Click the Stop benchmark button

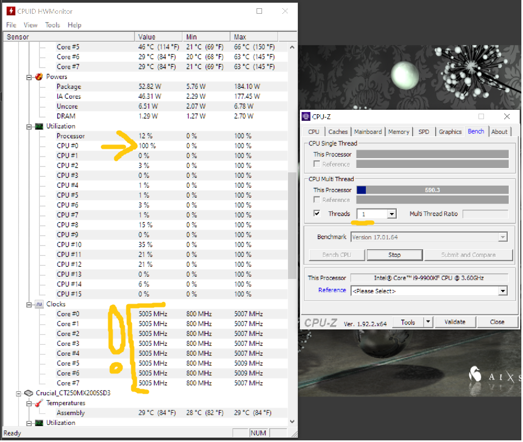pos(394,255)
